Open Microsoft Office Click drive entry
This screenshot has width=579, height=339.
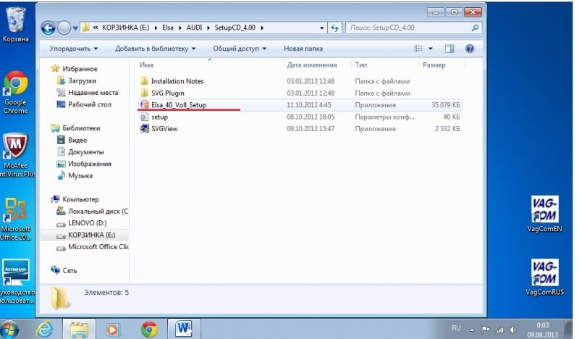(98, 246)
